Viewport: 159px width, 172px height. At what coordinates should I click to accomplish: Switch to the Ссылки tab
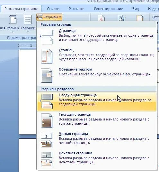[53, 9]
